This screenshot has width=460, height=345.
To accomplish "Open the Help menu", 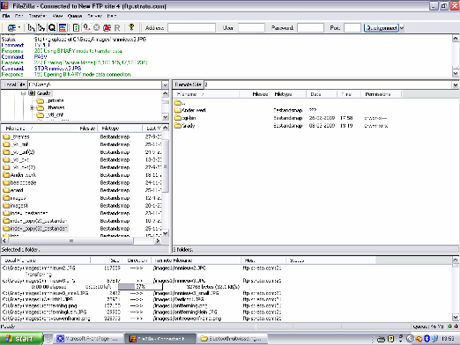I will click(x=112, y=16).
